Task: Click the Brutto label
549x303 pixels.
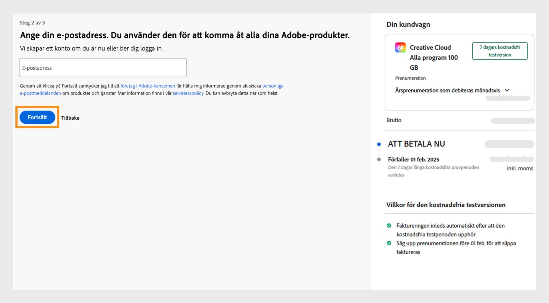Action: (x=394, y=120)
